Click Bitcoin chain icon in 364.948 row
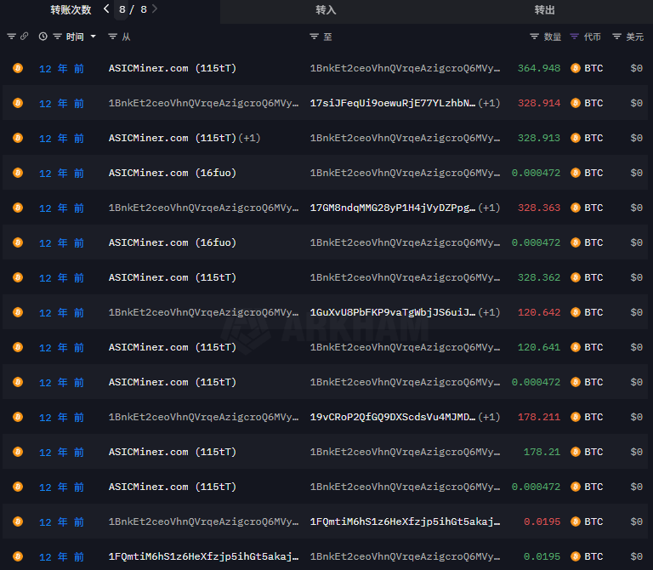The width and height of the screenshot is (653, 570). (18, 68)
